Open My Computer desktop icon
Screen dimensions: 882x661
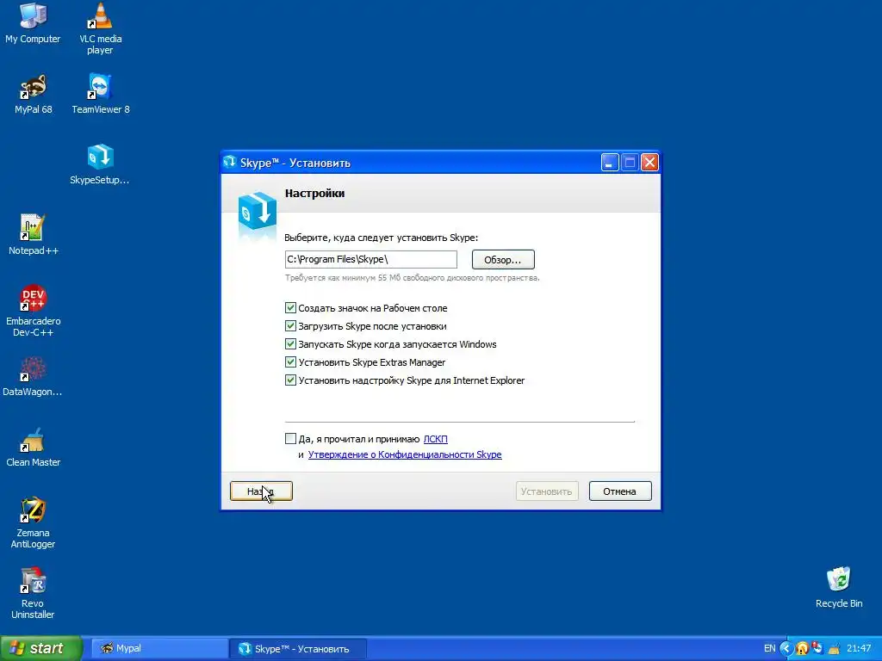coord(33,23)
